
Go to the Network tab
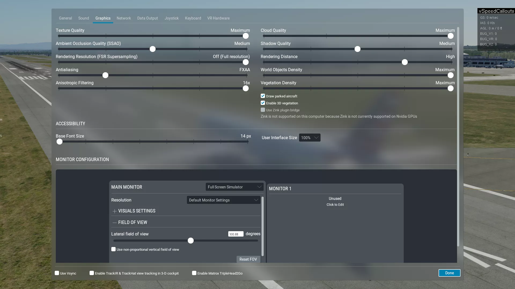coord(124,18)
